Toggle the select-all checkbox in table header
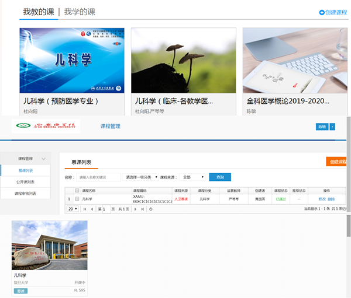 click(x=77, y=190)
